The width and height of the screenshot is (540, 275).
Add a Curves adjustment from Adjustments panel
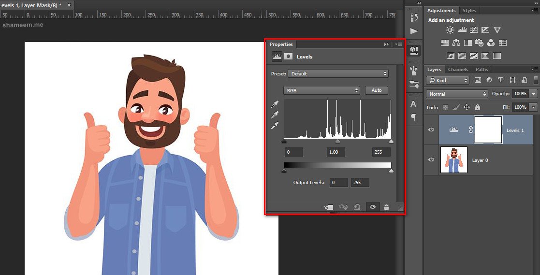[x=474, y=30]
